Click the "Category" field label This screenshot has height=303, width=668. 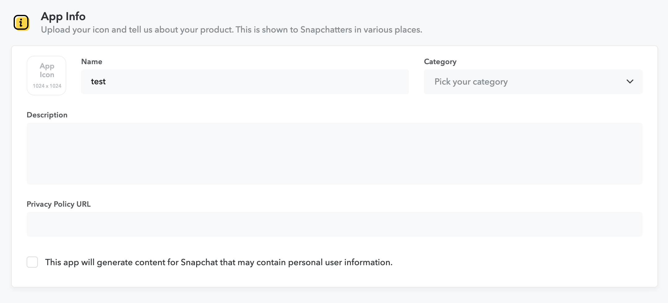pyautogui.click(x=440, y=62)
